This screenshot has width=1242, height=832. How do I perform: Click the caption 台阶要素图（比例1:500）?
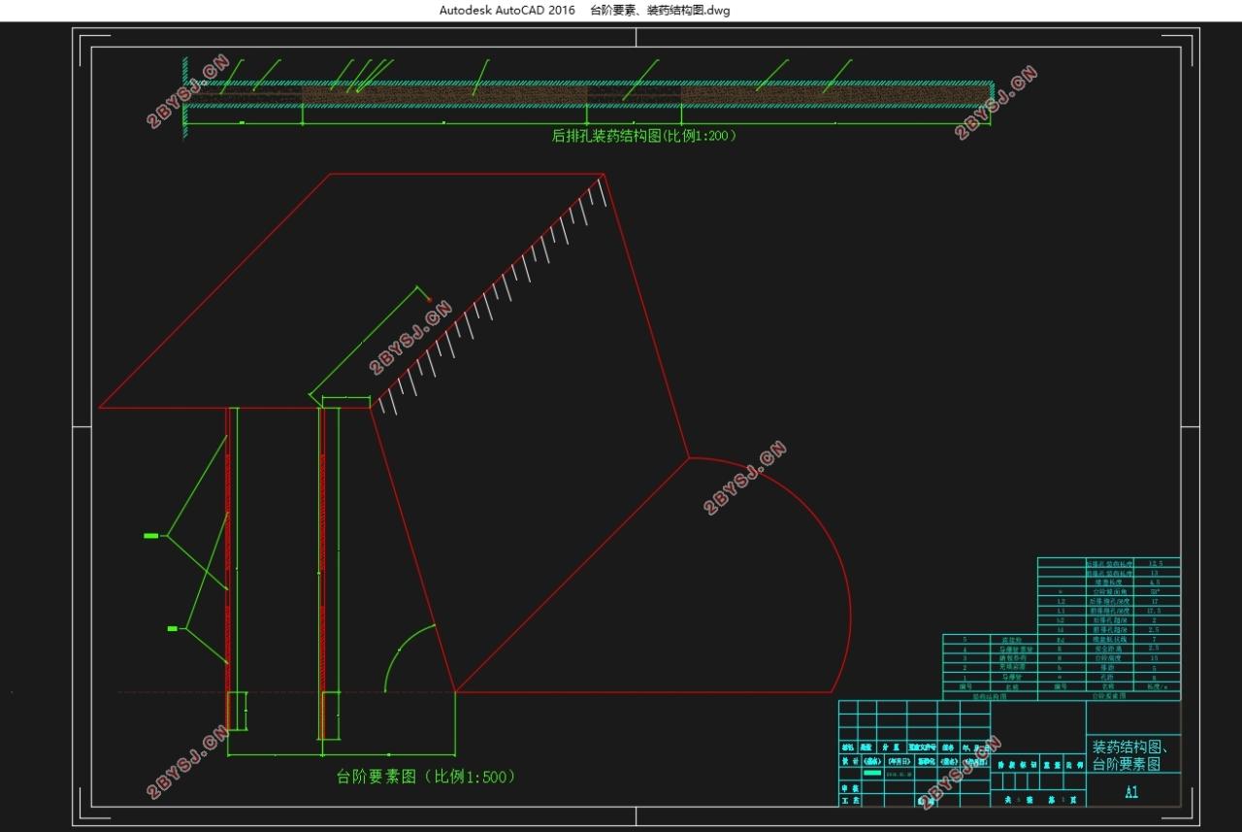tap(425, 777)
